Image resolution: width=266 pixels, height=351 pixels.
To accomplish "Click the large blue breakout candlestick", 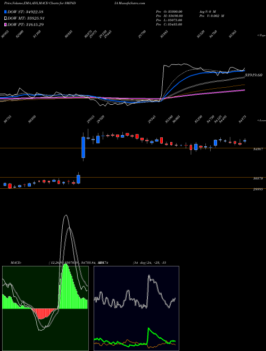I will click(84, 147).
